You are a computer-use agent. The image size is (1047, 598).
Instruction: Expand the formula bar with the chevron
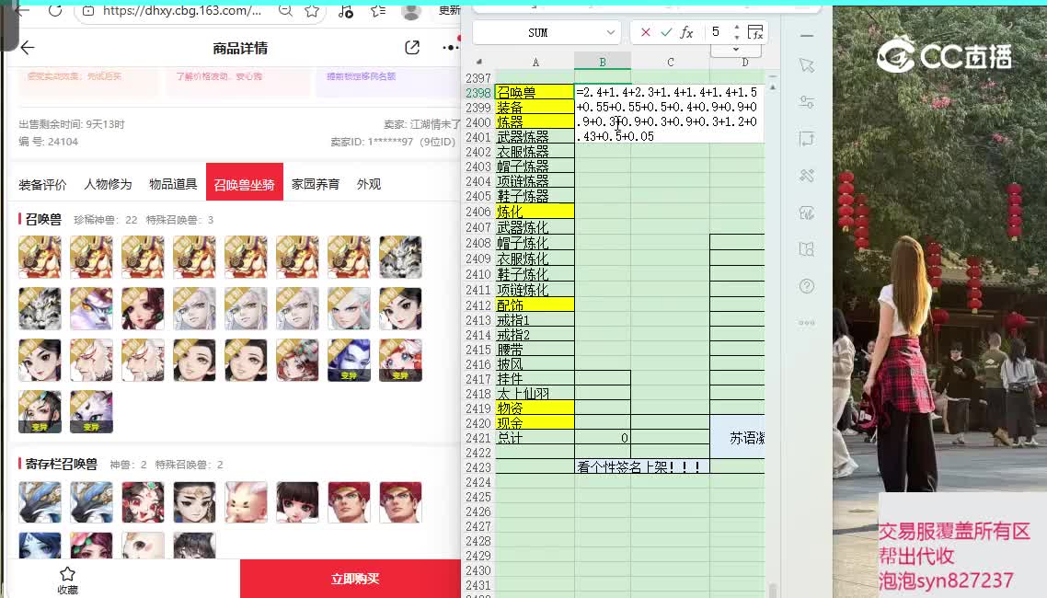click(x=736, y=49)
